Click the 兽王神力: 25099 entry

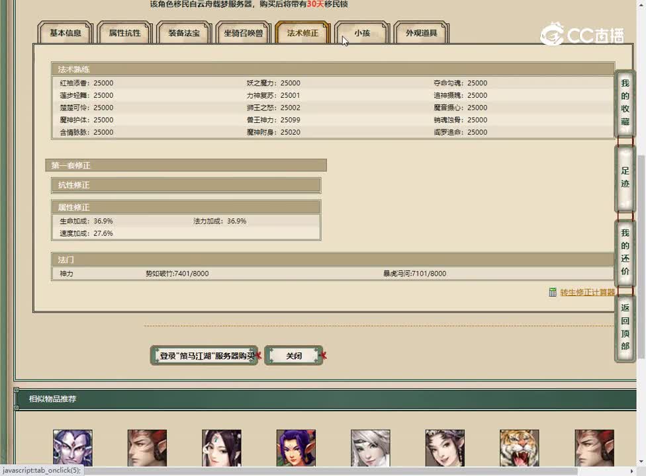(x=273, y=120)
